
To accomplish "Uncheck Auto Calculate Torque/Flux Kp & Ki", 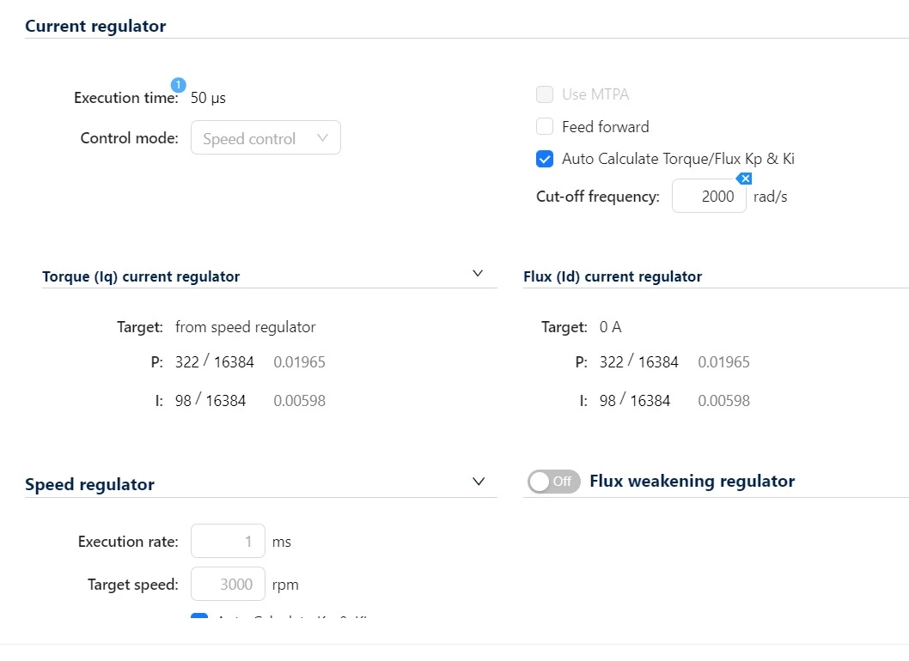I will click(545, 159).
